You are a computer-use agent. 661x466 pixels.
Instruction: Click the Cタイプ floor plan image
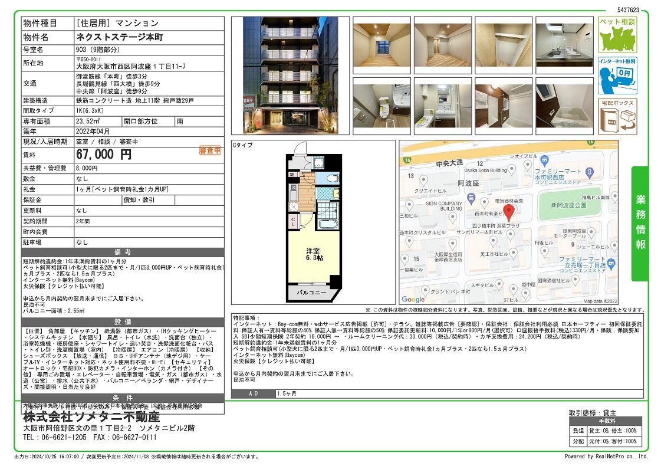click(x=314, y=222)
